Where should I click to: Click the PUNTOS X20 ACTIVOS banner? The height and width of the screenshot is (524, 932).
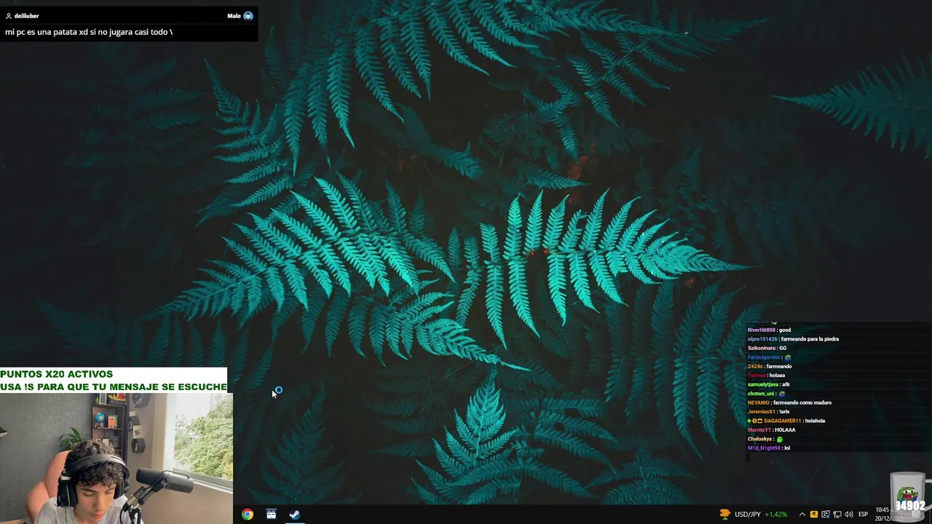coord(57,374)
